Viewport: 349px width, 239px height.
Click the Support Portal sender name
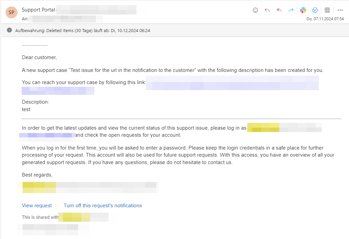click(38, 10)
